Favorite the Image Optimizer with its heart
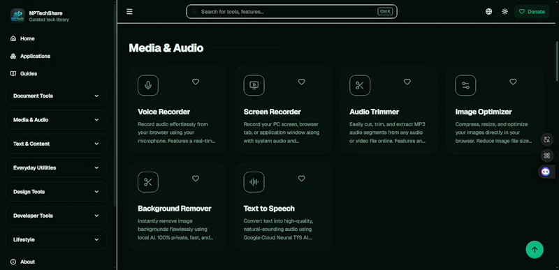The width and height of the screenshot is (559, 270). (x=513, y=82)
